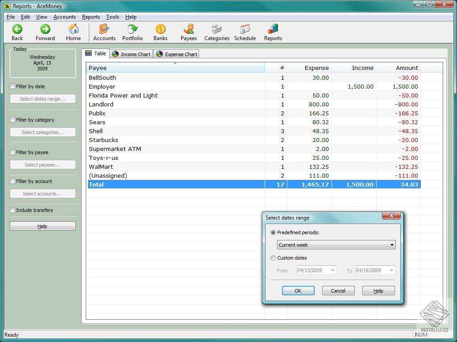The width and height of the screenshot is (457, 342).
Task: Open the Schedule toolbar icon
Action: pos(245,29)
